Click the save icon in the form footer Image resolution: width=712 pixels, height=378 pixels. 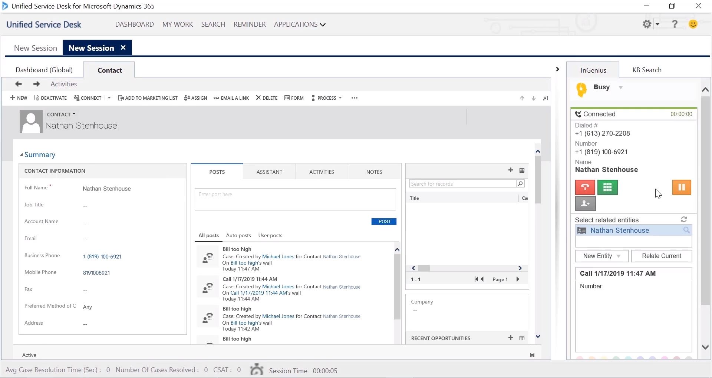533,355
